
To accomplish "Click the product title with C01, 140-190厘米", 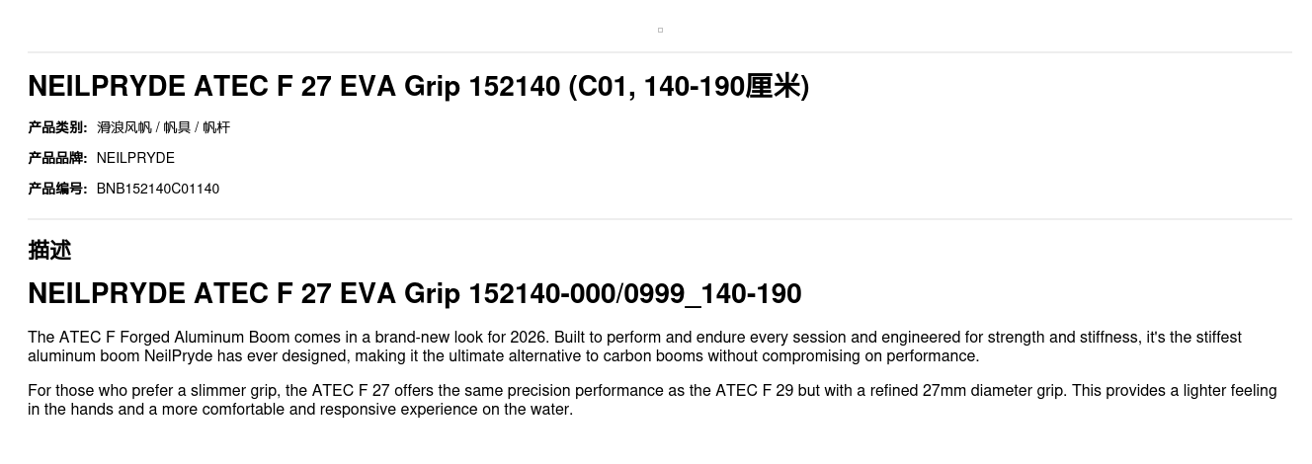I will click(418, 87).
